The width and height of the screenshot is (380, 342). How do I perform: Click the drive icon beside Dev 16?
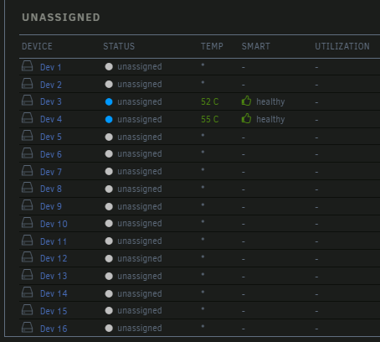28,328
